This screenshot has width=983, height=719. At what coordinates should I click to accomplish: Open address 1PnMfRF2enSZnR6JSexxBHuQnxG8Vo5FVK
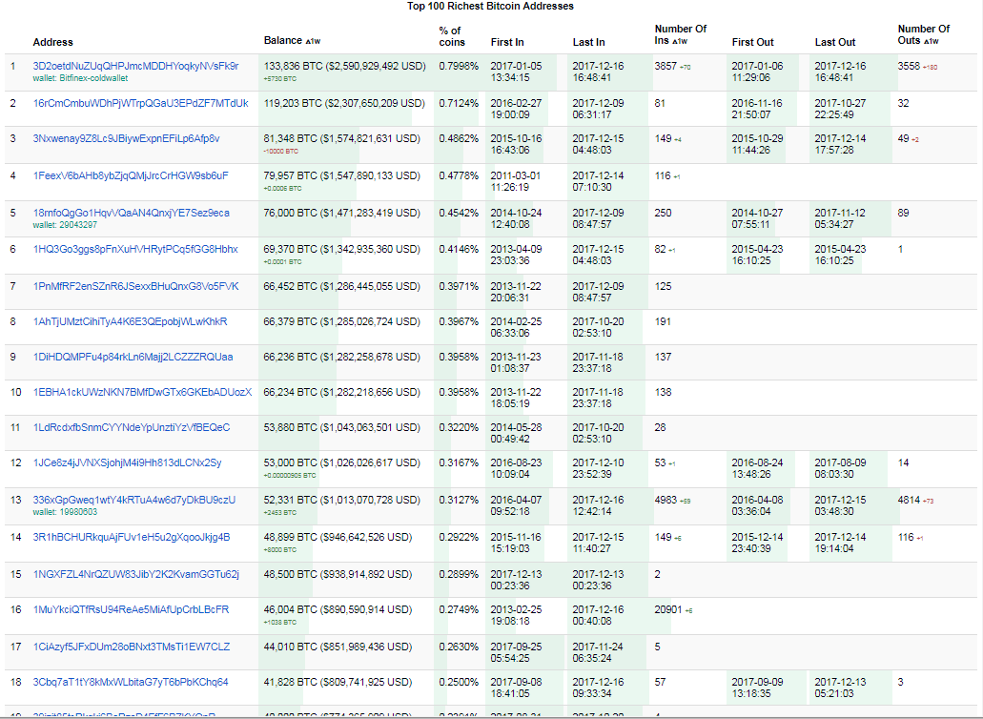click(135, 286)
